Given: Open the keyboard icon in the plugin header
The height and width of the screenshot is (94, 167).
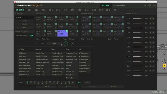Looking at the screenshot, I should pos(145,5).
